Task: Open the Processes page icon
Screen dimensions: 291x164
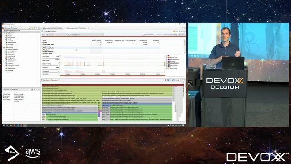Action: pyautogui.click(x=6, y=63)
